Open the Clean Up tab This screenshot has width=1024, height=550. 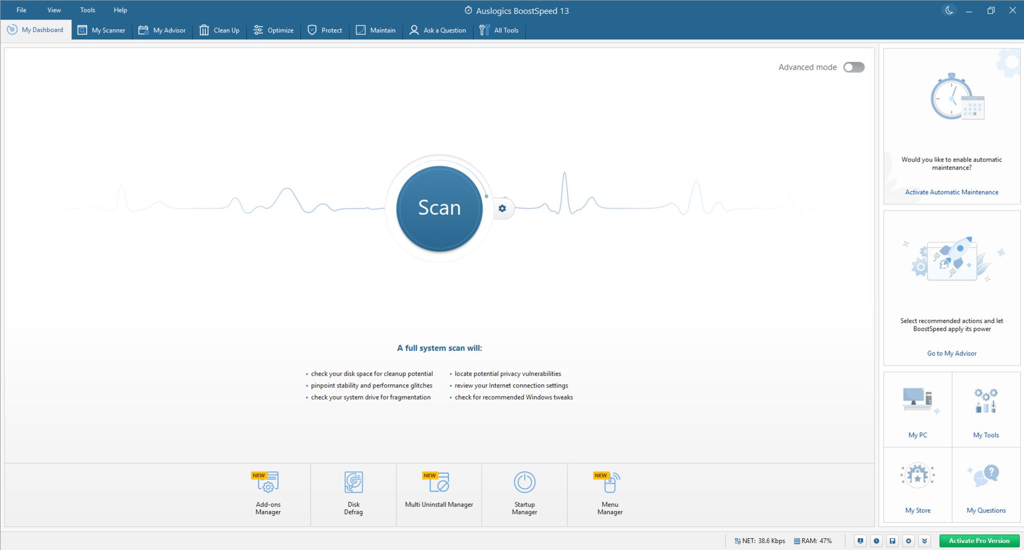[x=220, y=30]
